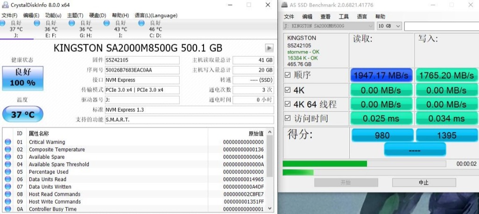This screenshot has width=479, height=214.
Task: Click the 开始 start button
Action: [346, 183]
